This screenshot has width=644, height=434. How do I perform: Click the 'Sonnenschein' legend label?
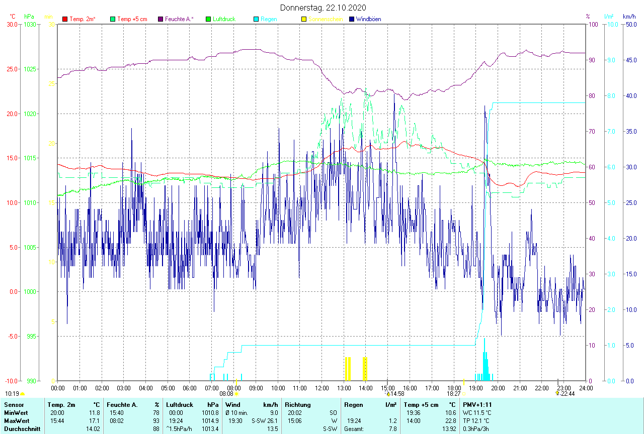(x=326, y=19)
